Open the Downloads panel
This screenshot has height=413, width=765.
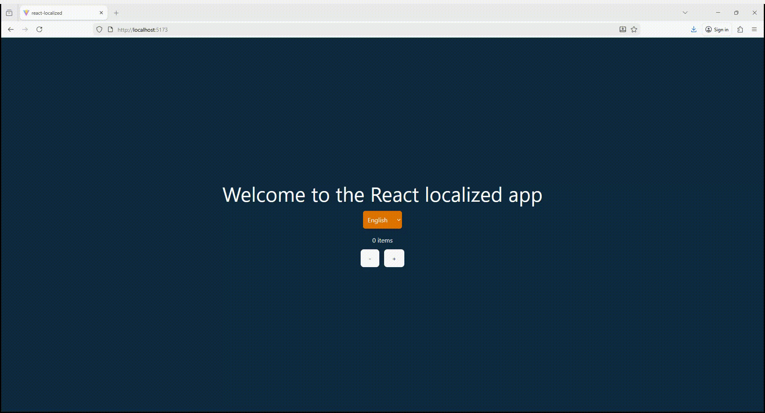[x=694, y=29]
